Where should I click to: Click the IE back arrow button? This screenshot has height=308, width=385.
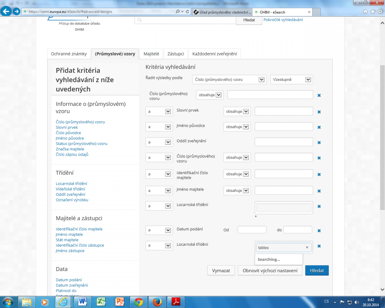click(x=6, y=12)
